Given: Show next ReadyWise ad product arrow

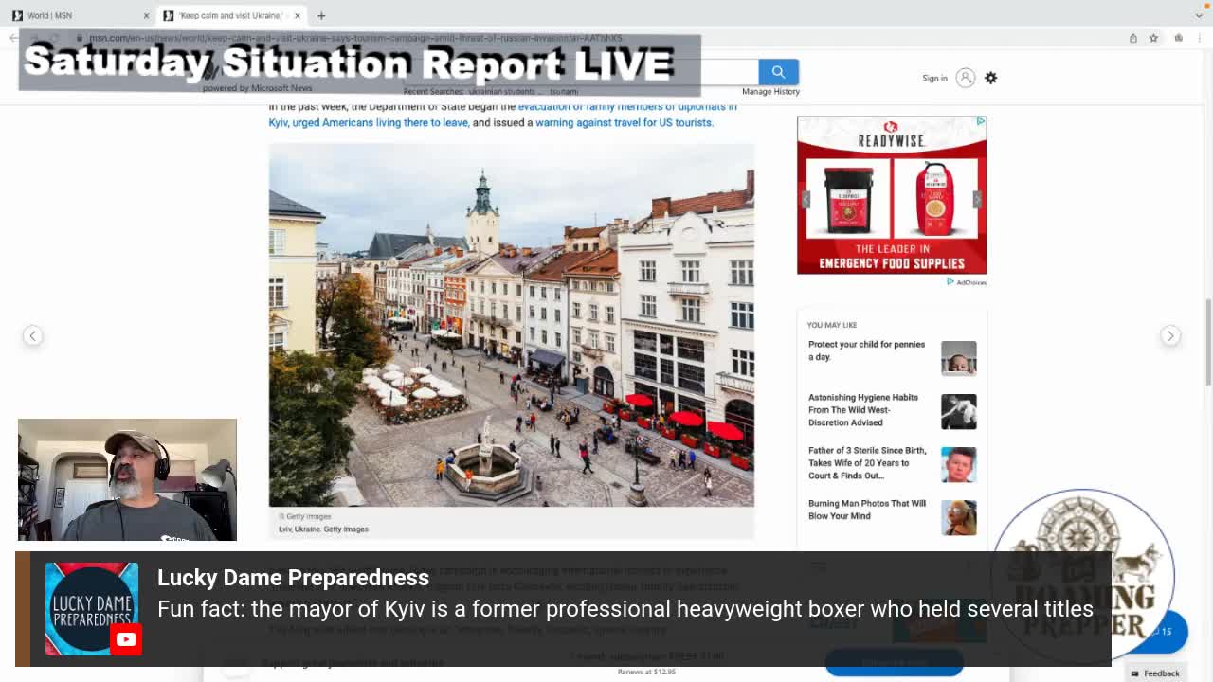Looking at the screenshot, I should [977, 199].
